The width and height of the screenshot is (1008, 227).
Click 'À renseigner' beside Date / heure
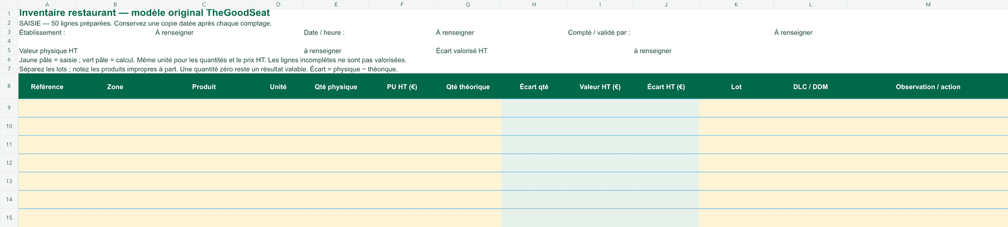pyautogui.click(x=455, y=33)
